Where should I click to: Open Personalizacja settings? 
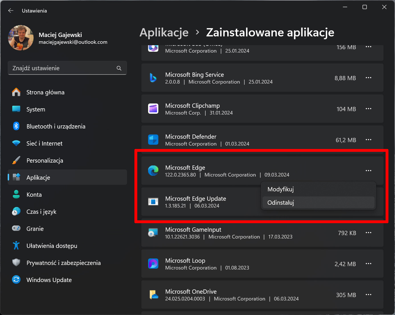click(x=67, y=160)
